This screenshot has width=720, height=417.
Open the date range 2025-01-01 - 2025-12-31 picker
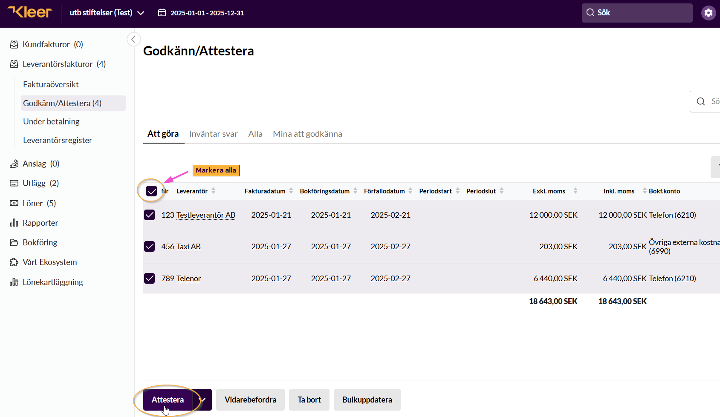click(x=201, y=13)
